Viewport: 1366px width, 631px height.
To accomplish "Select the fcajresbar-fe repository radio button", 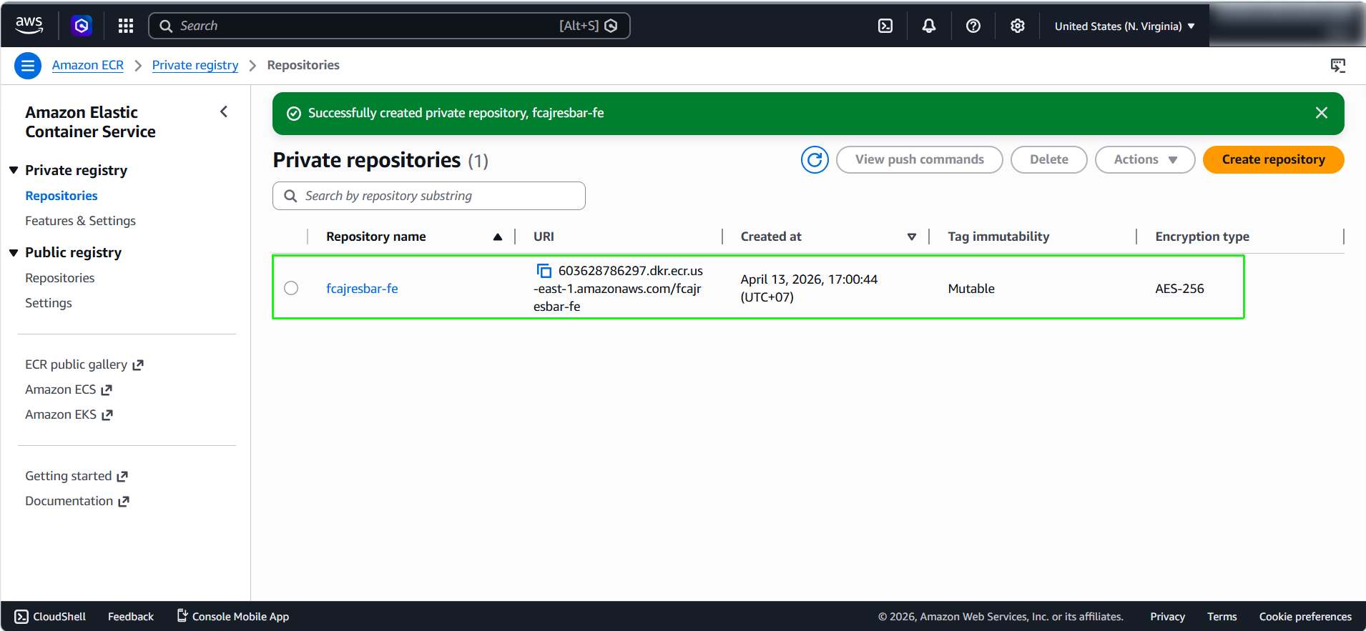I will [x=291, y=288].
